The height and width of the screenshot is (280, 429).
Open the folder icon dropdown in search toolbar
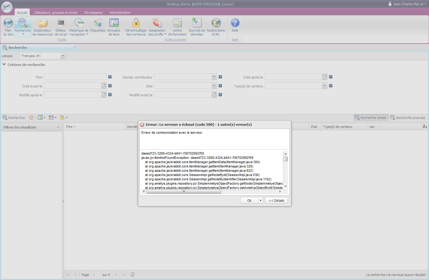click(x=64, y=117)
